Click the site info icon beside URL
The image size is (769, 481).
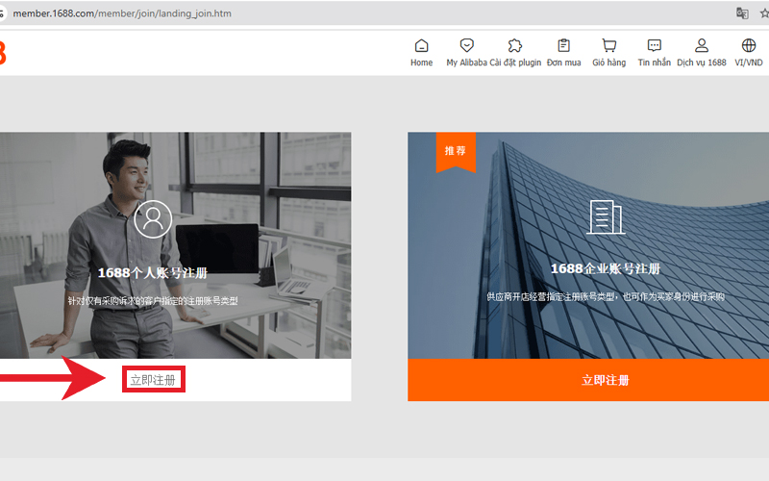tap(2, 13)
